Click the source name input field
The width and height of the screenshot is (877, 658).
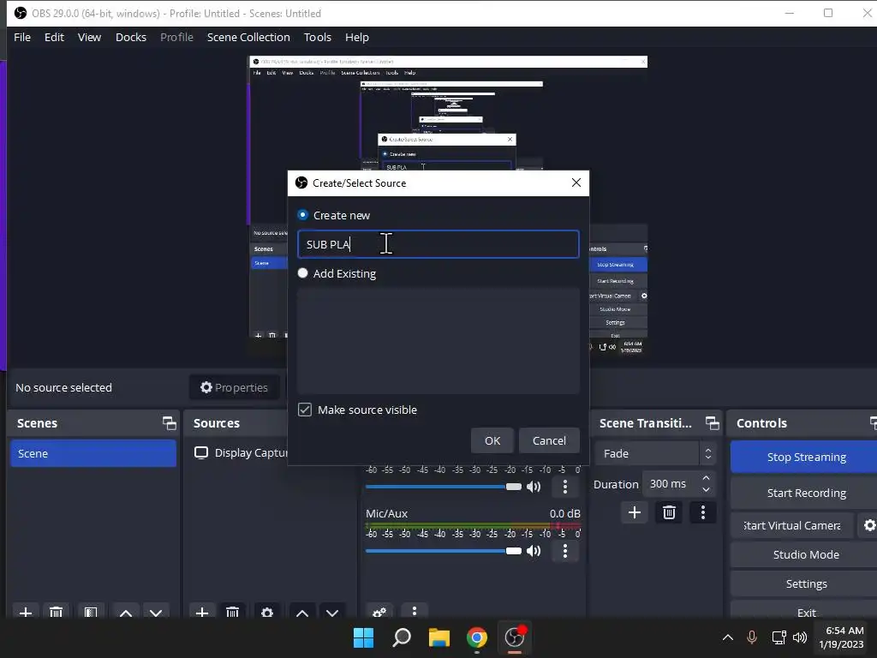(438, 244)
